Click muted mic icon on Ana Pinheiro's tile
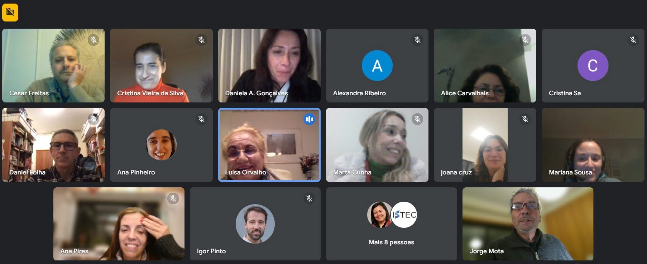Viewport: 647px width, 264px height. point(202,119)
